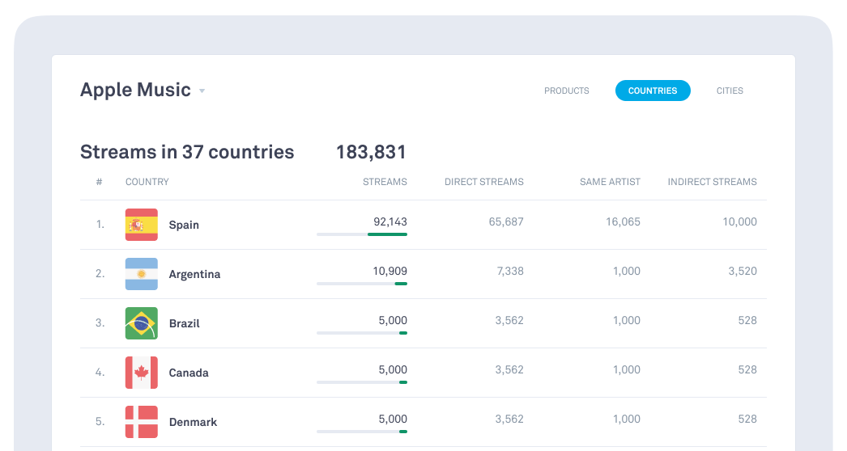Sort by Same Artist column header

(x=610, y=182)
